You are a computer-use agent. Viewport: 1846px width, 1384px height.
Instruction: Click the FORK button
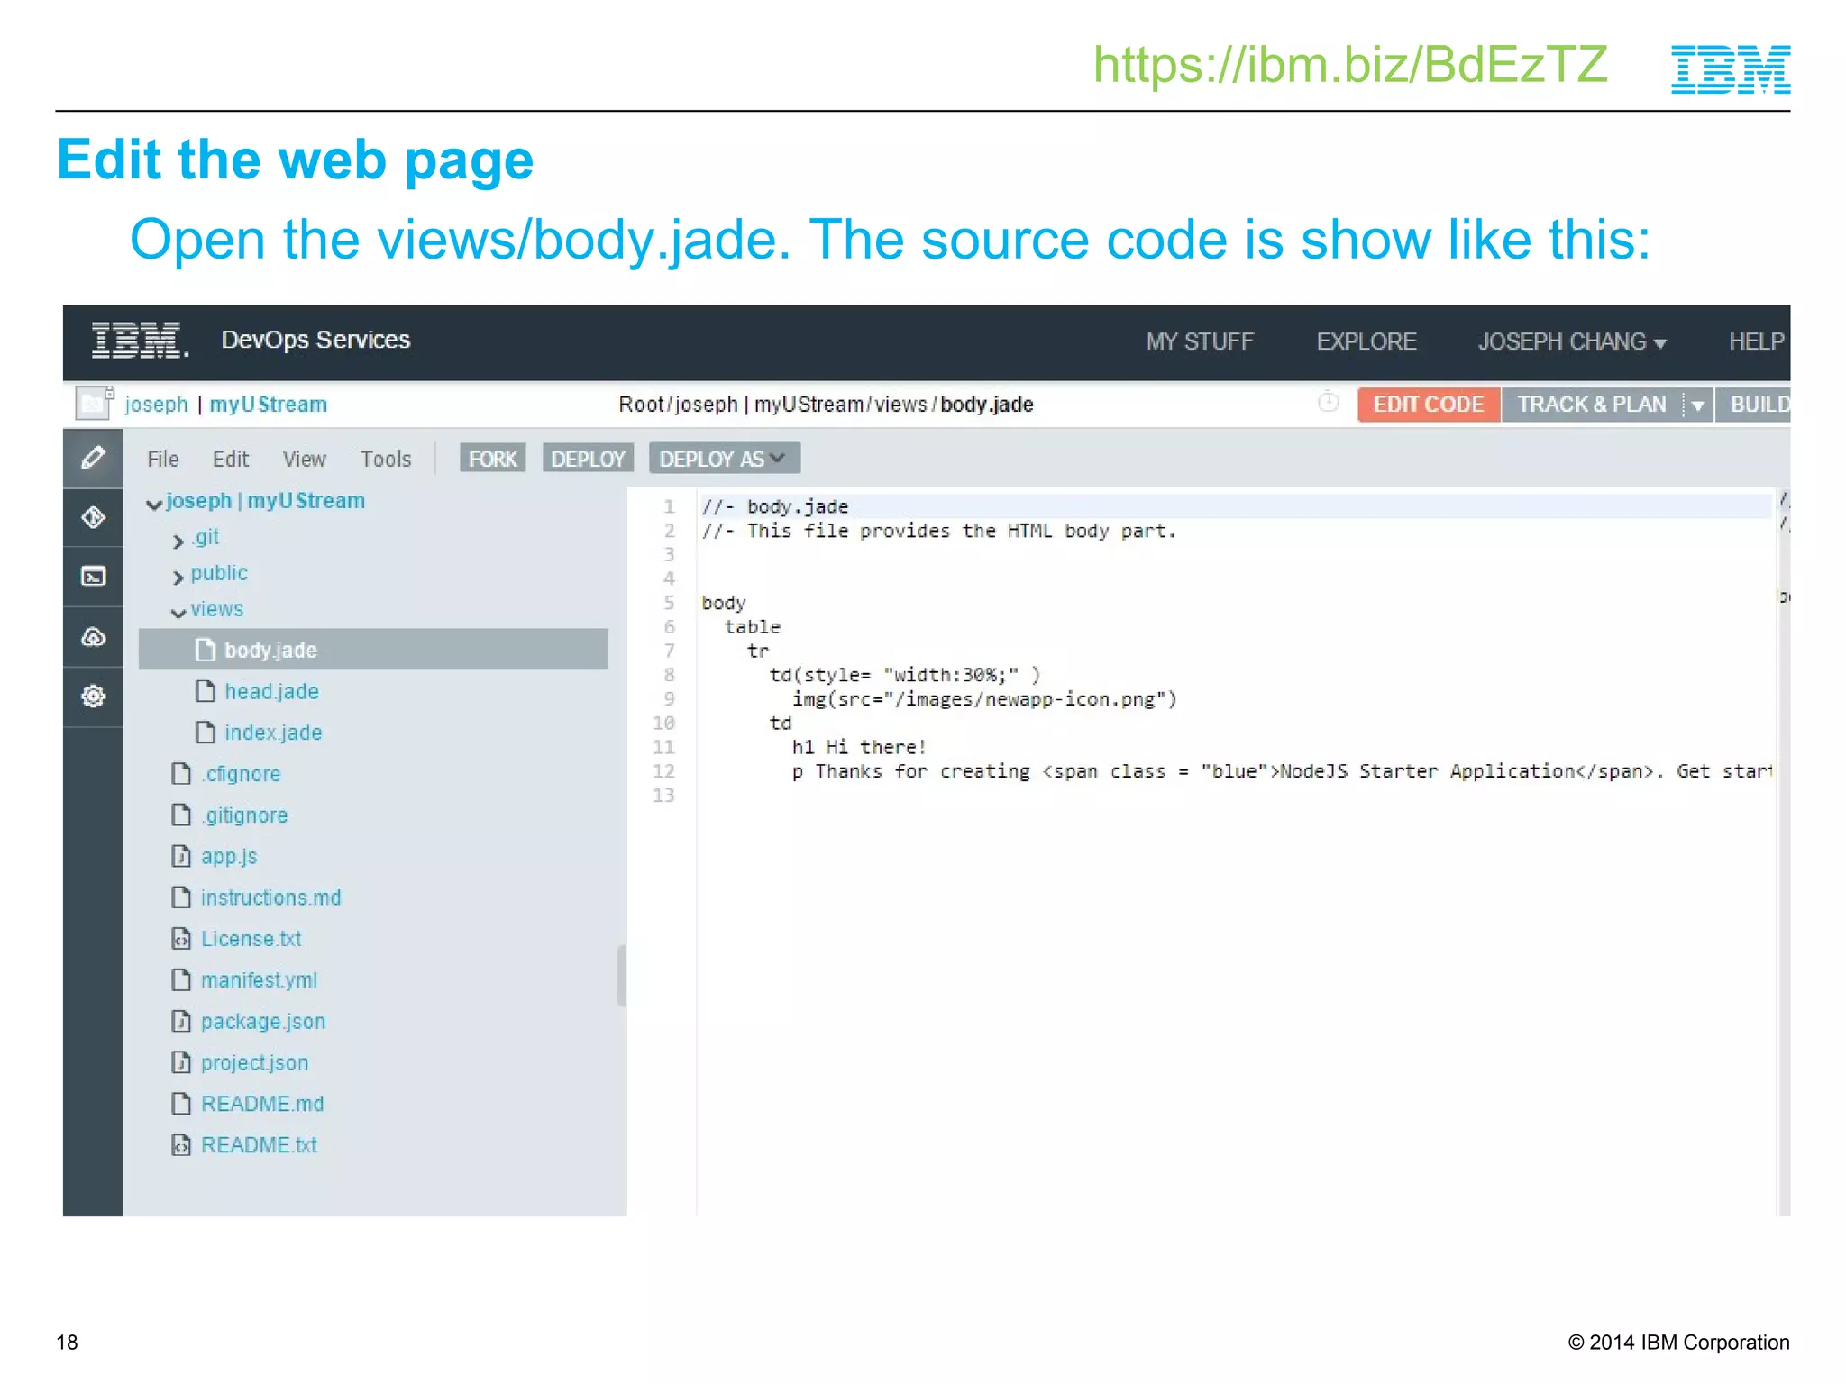(x=492, y=459)
